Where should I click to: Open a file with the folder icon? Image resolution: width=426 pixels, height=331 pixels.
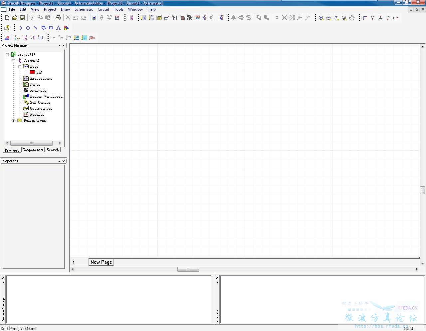[15, 18]
